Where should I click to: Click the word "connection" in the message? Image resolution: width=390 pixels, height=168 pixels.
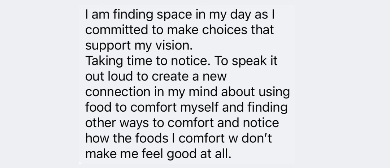point(118,92)
